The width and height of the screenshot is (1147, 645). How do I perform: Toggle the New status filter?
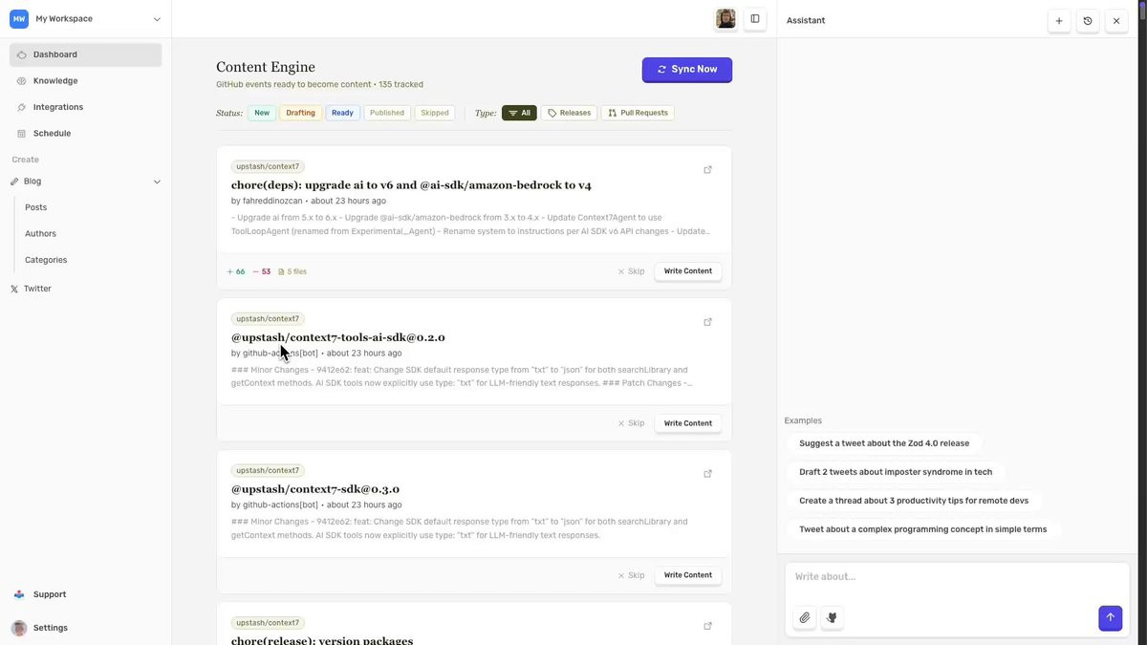[x=262, y=113]
